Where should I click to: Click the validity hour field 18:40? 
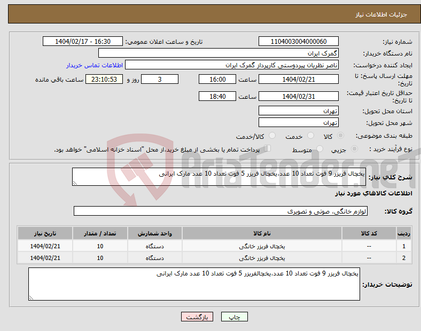pos(217,96)
